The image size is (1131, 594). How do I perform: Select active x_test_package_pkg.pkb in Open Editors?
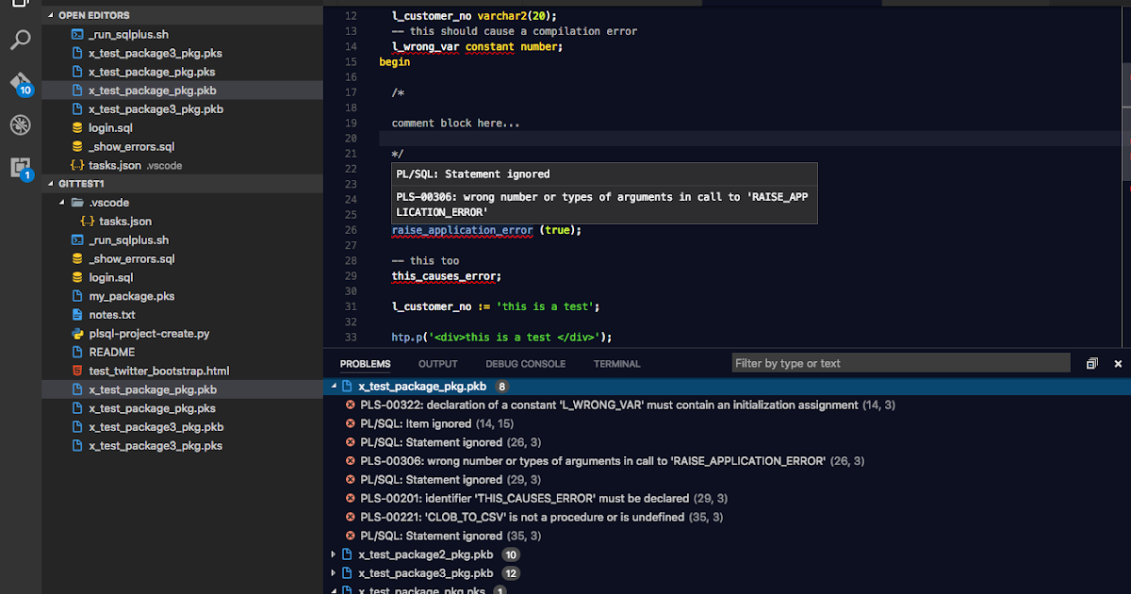pos(182,91)
